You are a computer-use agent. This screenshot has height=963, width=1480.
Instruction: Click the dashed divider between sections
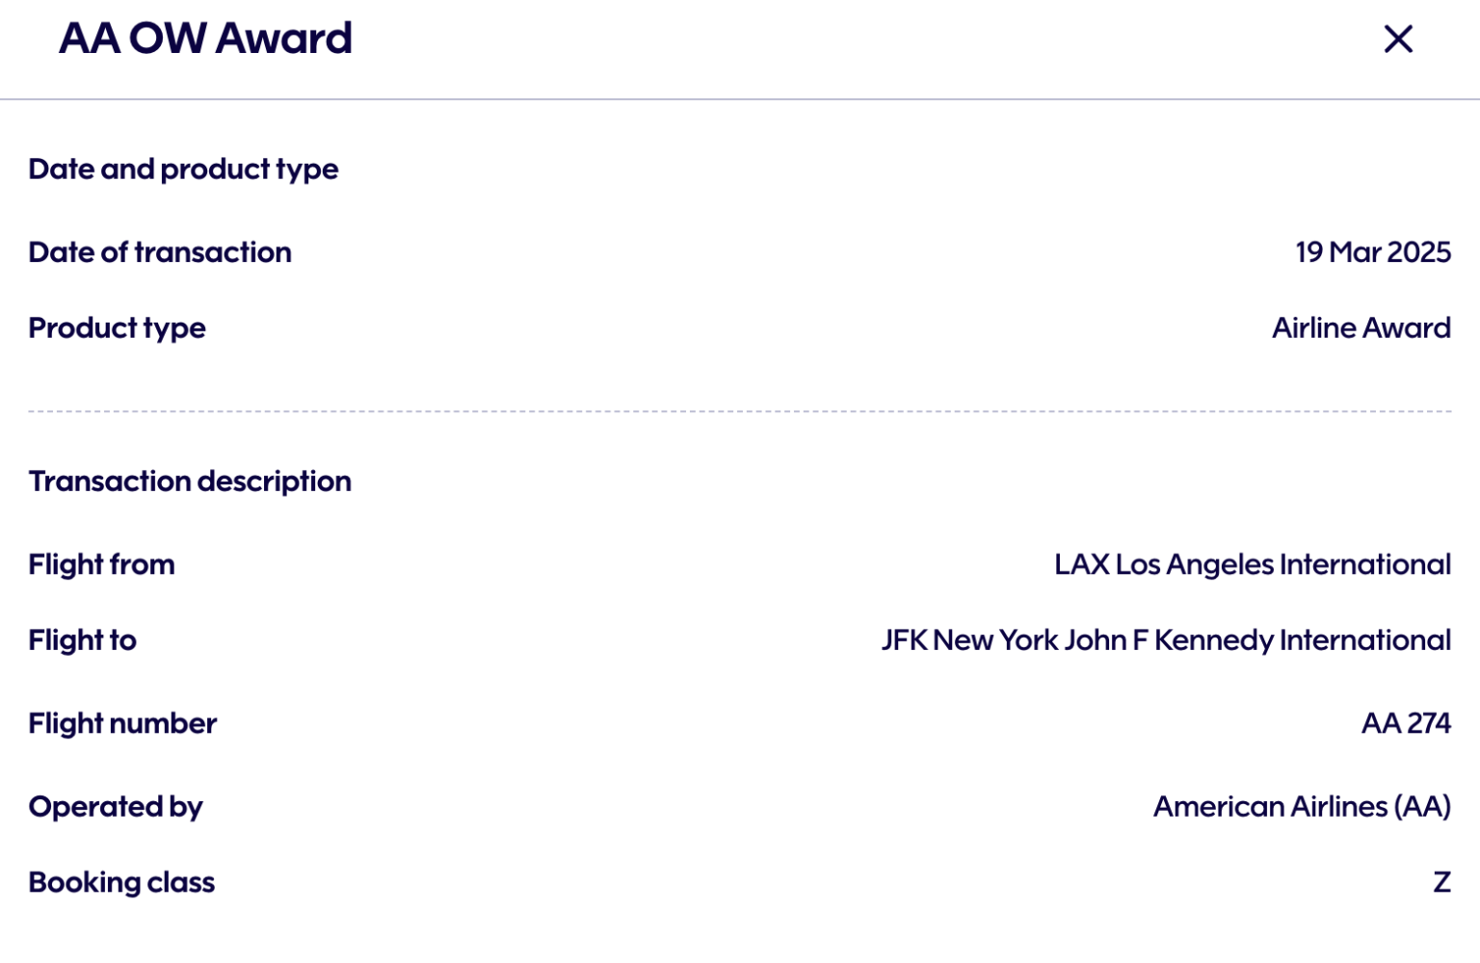tap(740, 411)
